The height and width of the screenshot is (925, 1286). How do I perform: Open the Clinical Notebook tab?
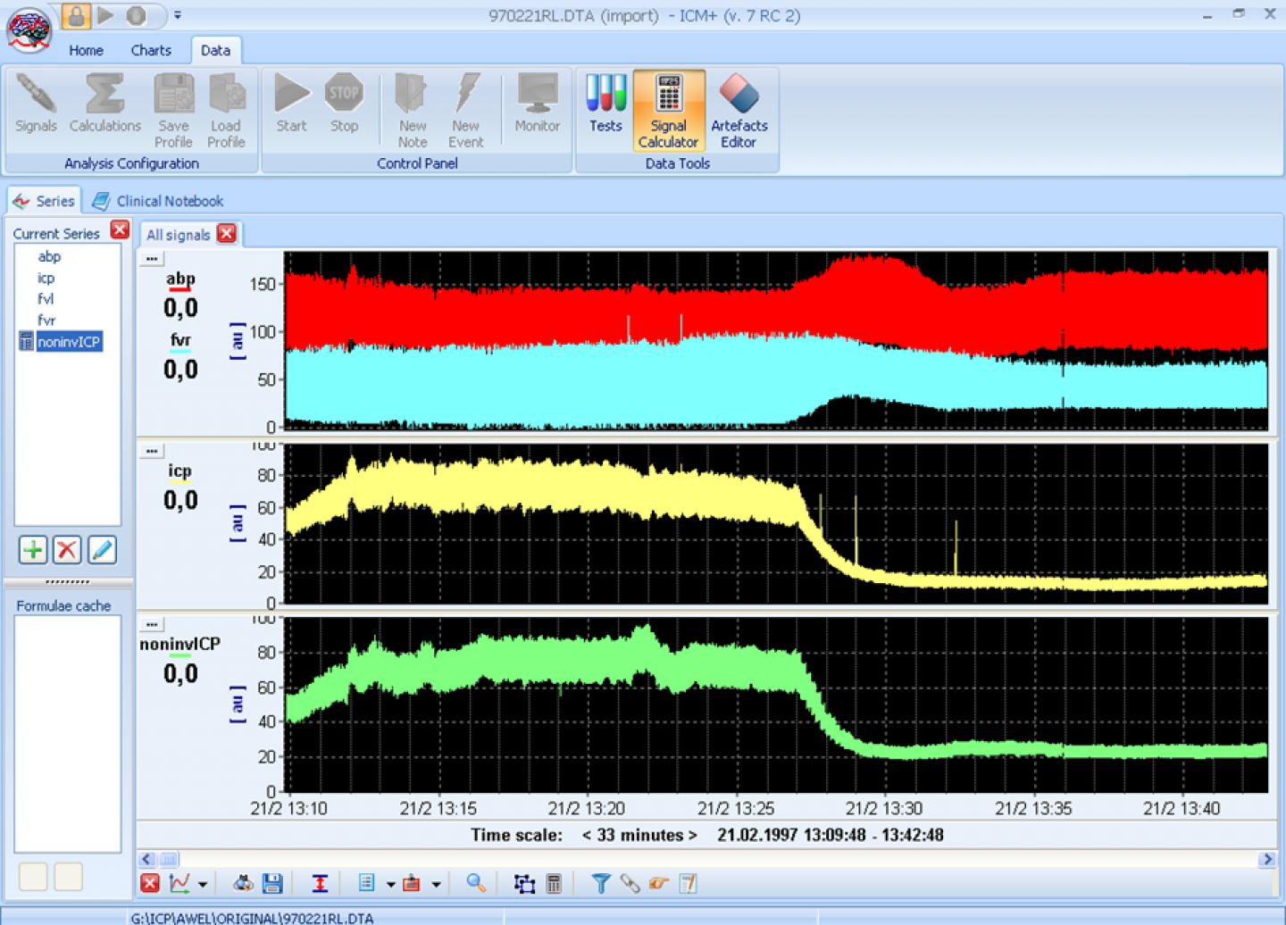tap(168, 201)
